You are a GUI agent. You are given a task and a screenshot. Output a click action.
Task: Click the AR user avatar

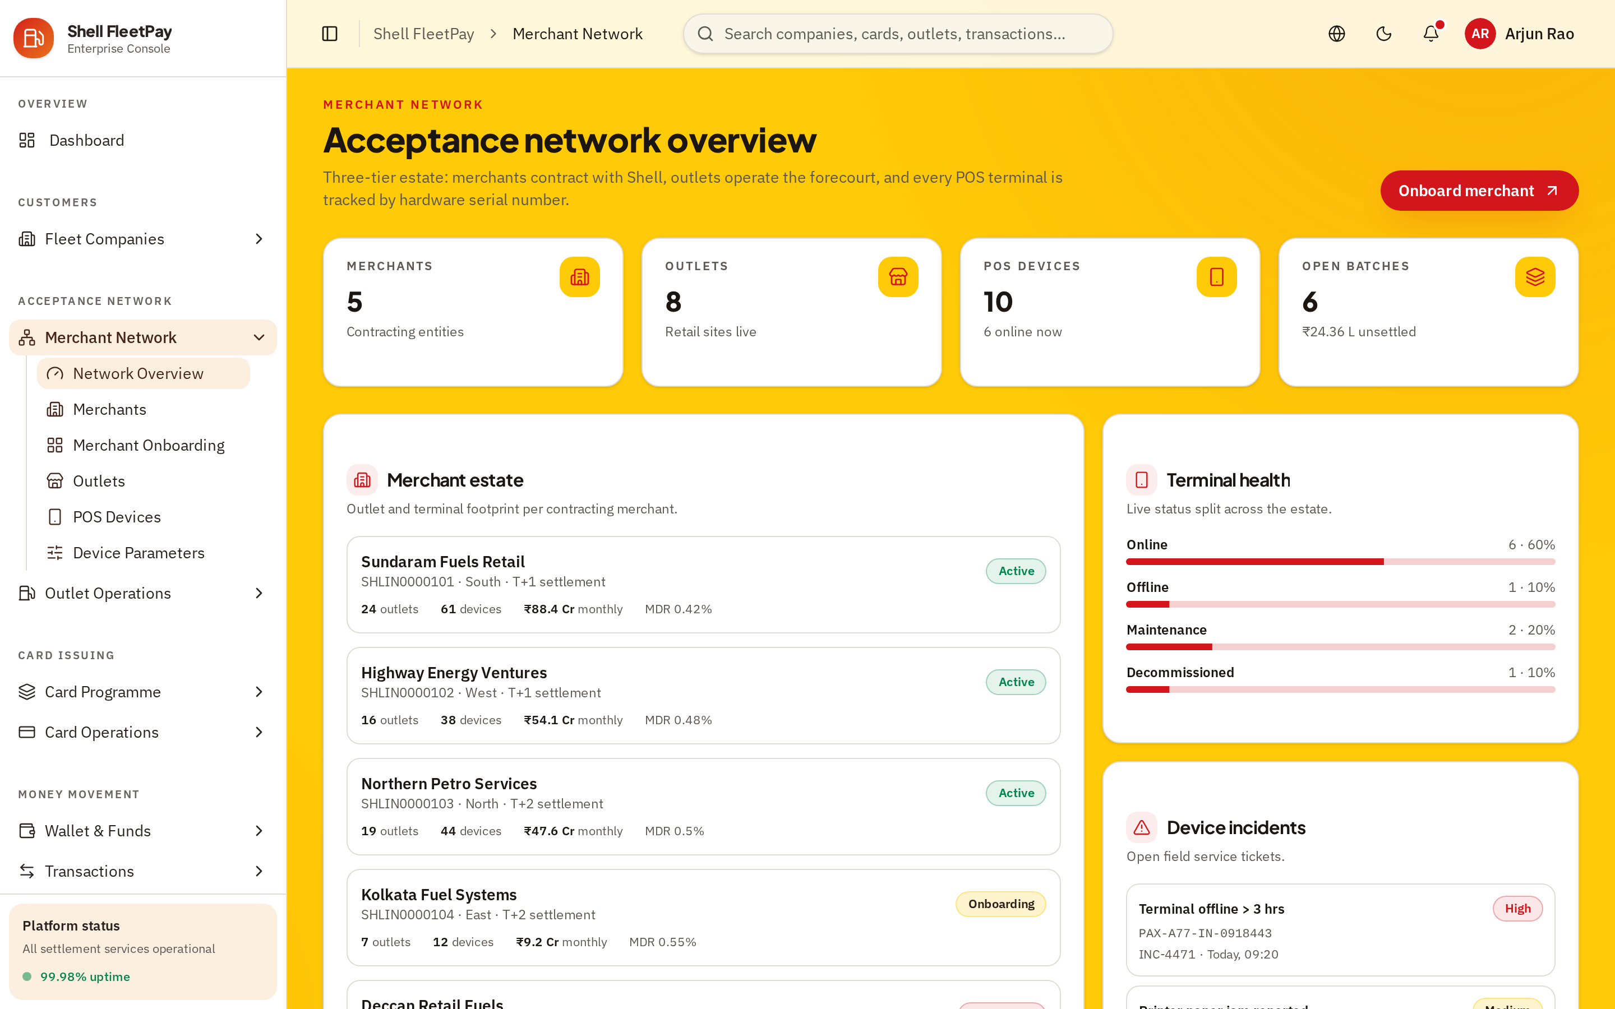tap(1479, 34)
